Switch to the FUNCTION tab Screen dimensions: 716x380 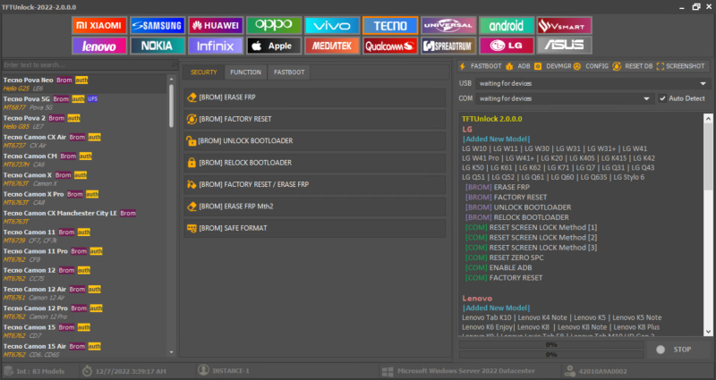click(245, 72)
